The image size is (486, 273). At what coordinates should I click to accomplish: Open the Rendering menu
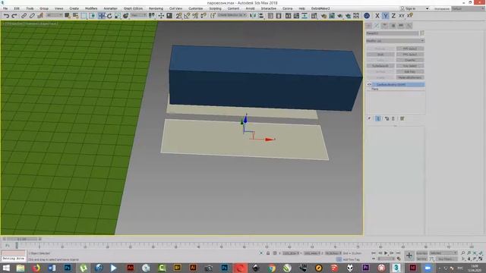pos(156,8)
